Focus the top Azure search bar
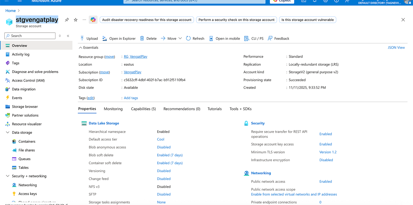Image resolution: width=413 pixels, height=205 pixels. (x=194, y=1)
